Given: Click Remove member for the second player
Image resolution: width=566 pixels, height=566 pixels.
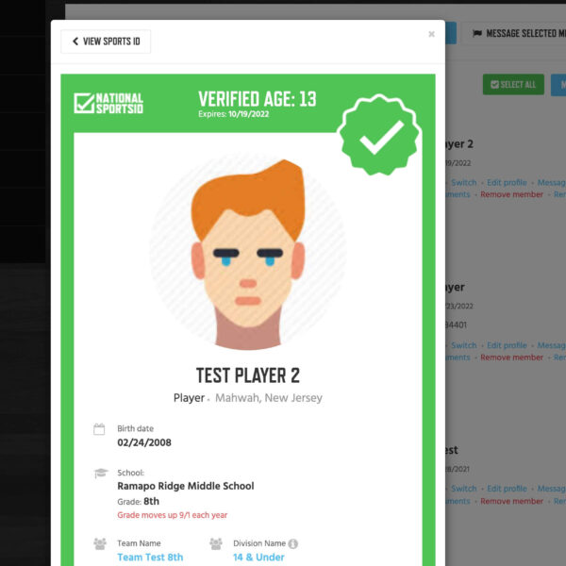Looking at the screenshot, I should pyautogui.click(x=511, y=358).
